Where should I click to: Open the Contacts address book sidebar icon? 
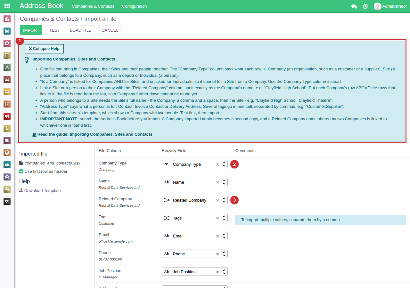point(7,31)
